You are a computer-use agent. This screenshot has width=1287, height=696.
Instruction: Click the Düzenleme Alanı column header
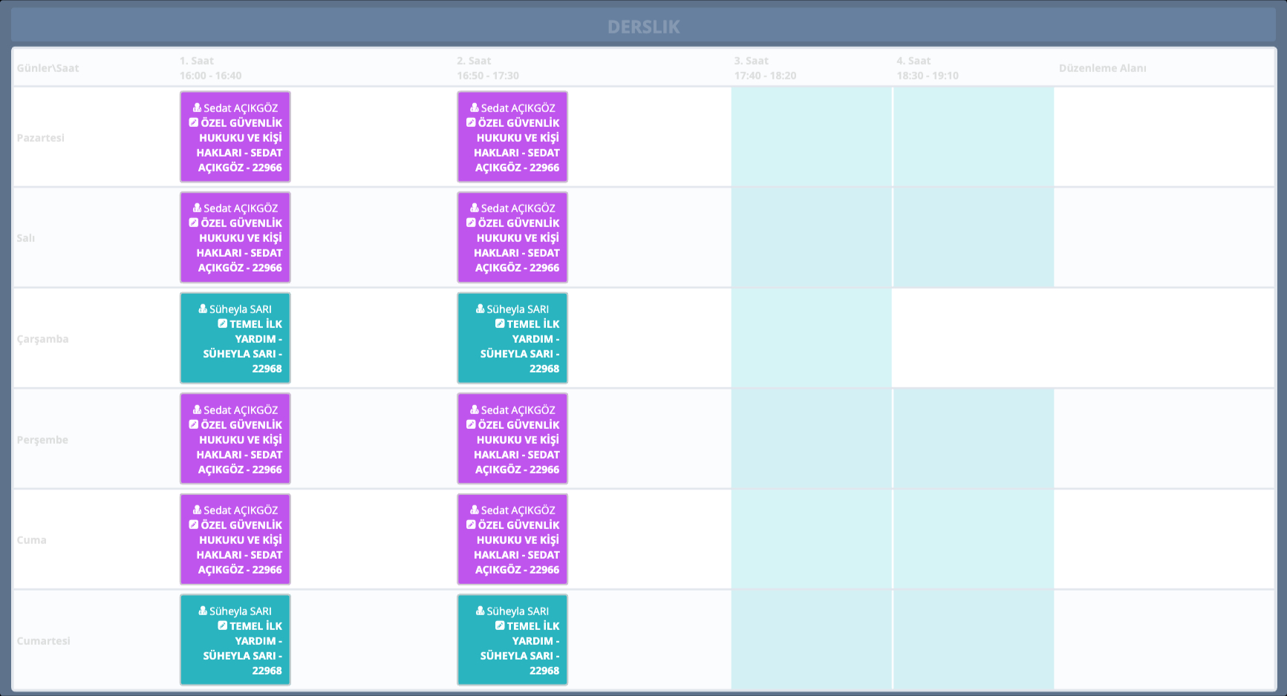1102,68
